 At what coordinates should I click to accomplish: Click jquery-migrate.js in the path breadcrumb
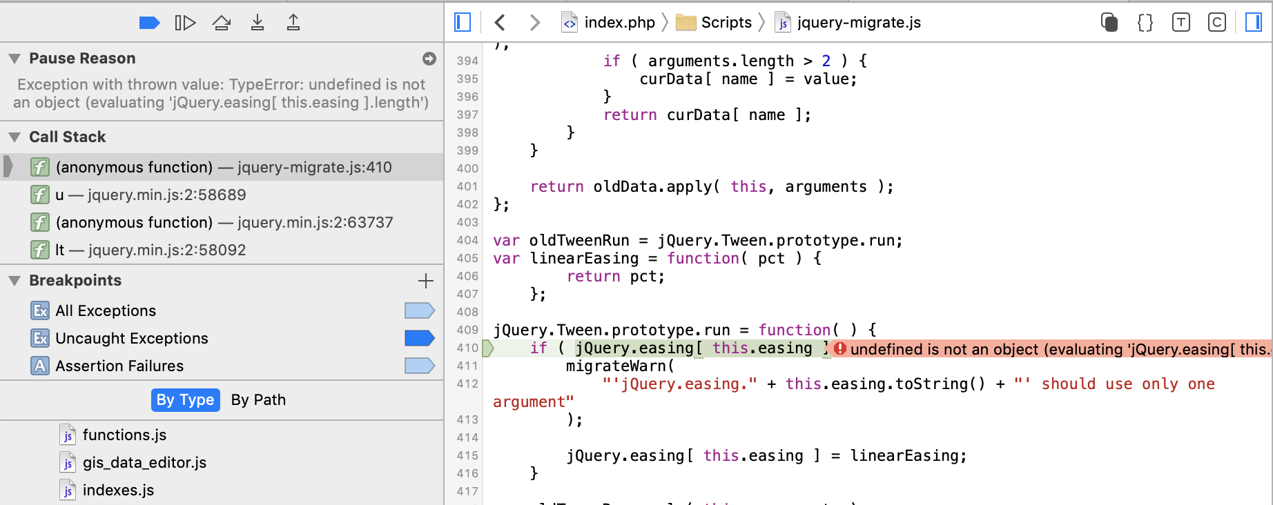848,23
